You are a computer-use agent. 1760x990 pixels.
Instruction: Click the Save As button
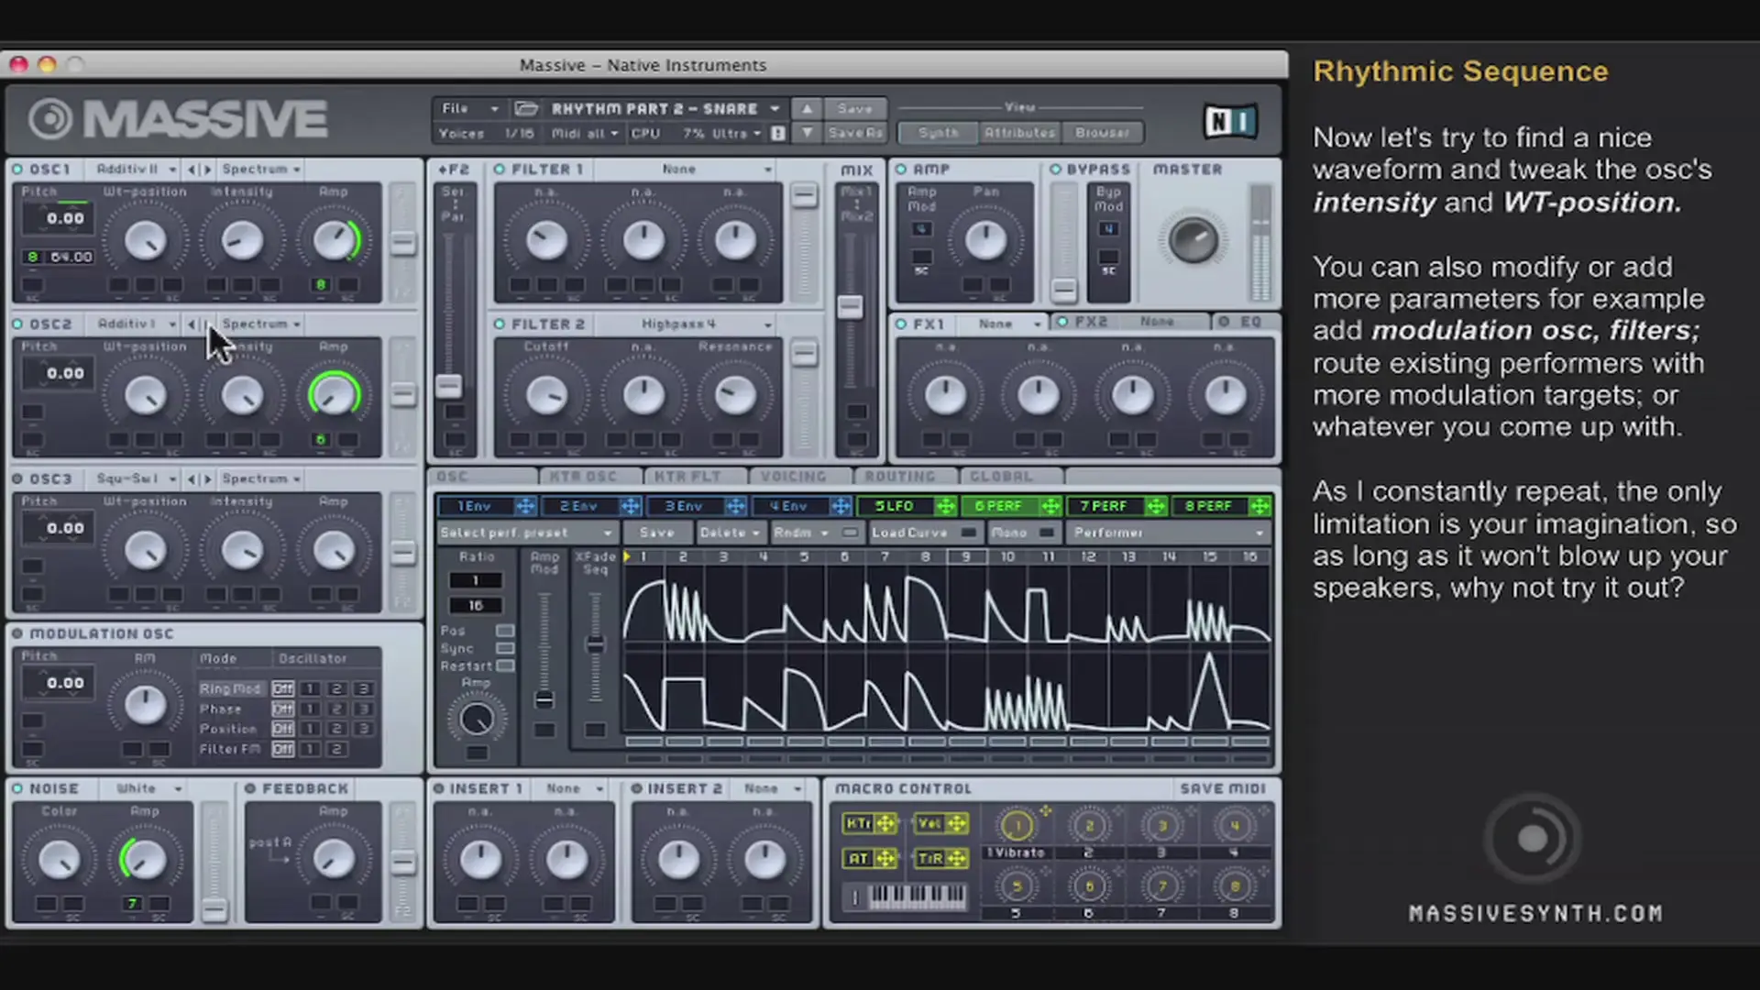(x=854, y=133)
